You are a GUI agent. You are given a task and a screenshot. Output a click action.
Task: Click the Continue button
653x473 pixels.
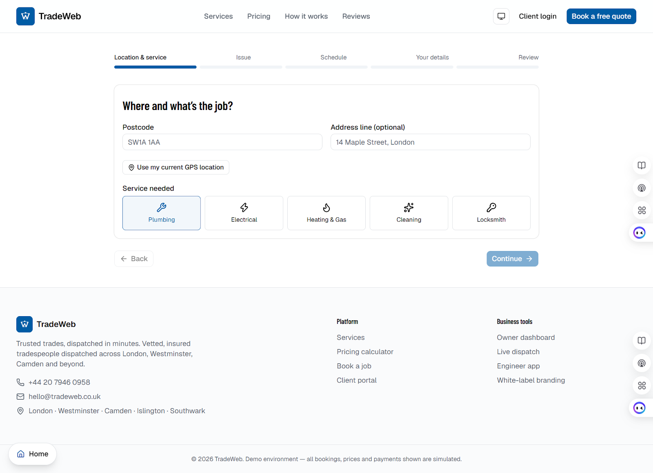click(x=512, y=259)
